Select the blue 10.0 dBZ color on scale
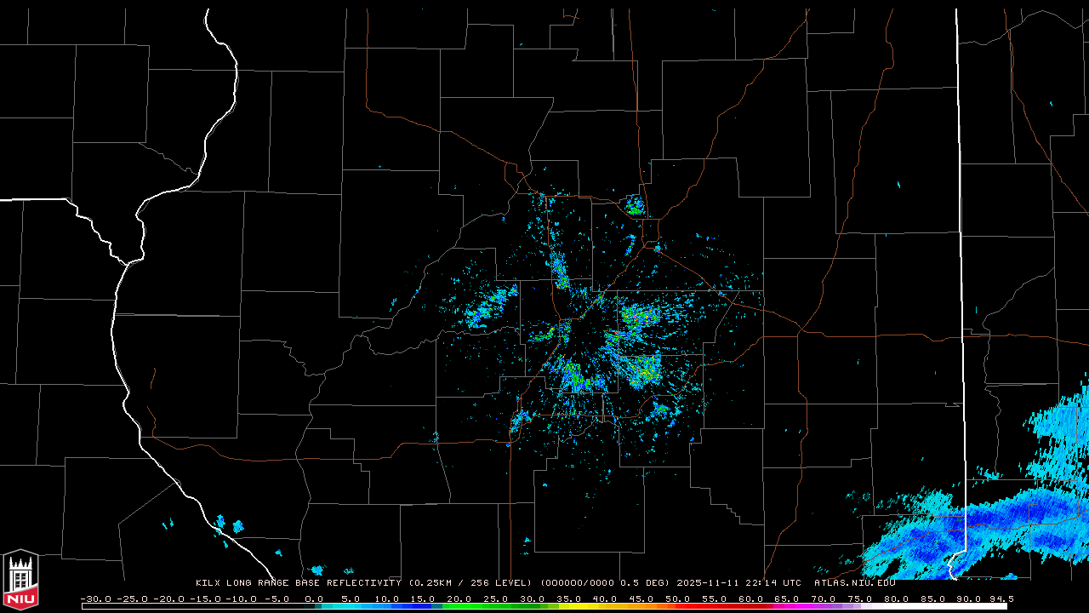This screenshot has width=1089, height=613. [x=387, y=606]
